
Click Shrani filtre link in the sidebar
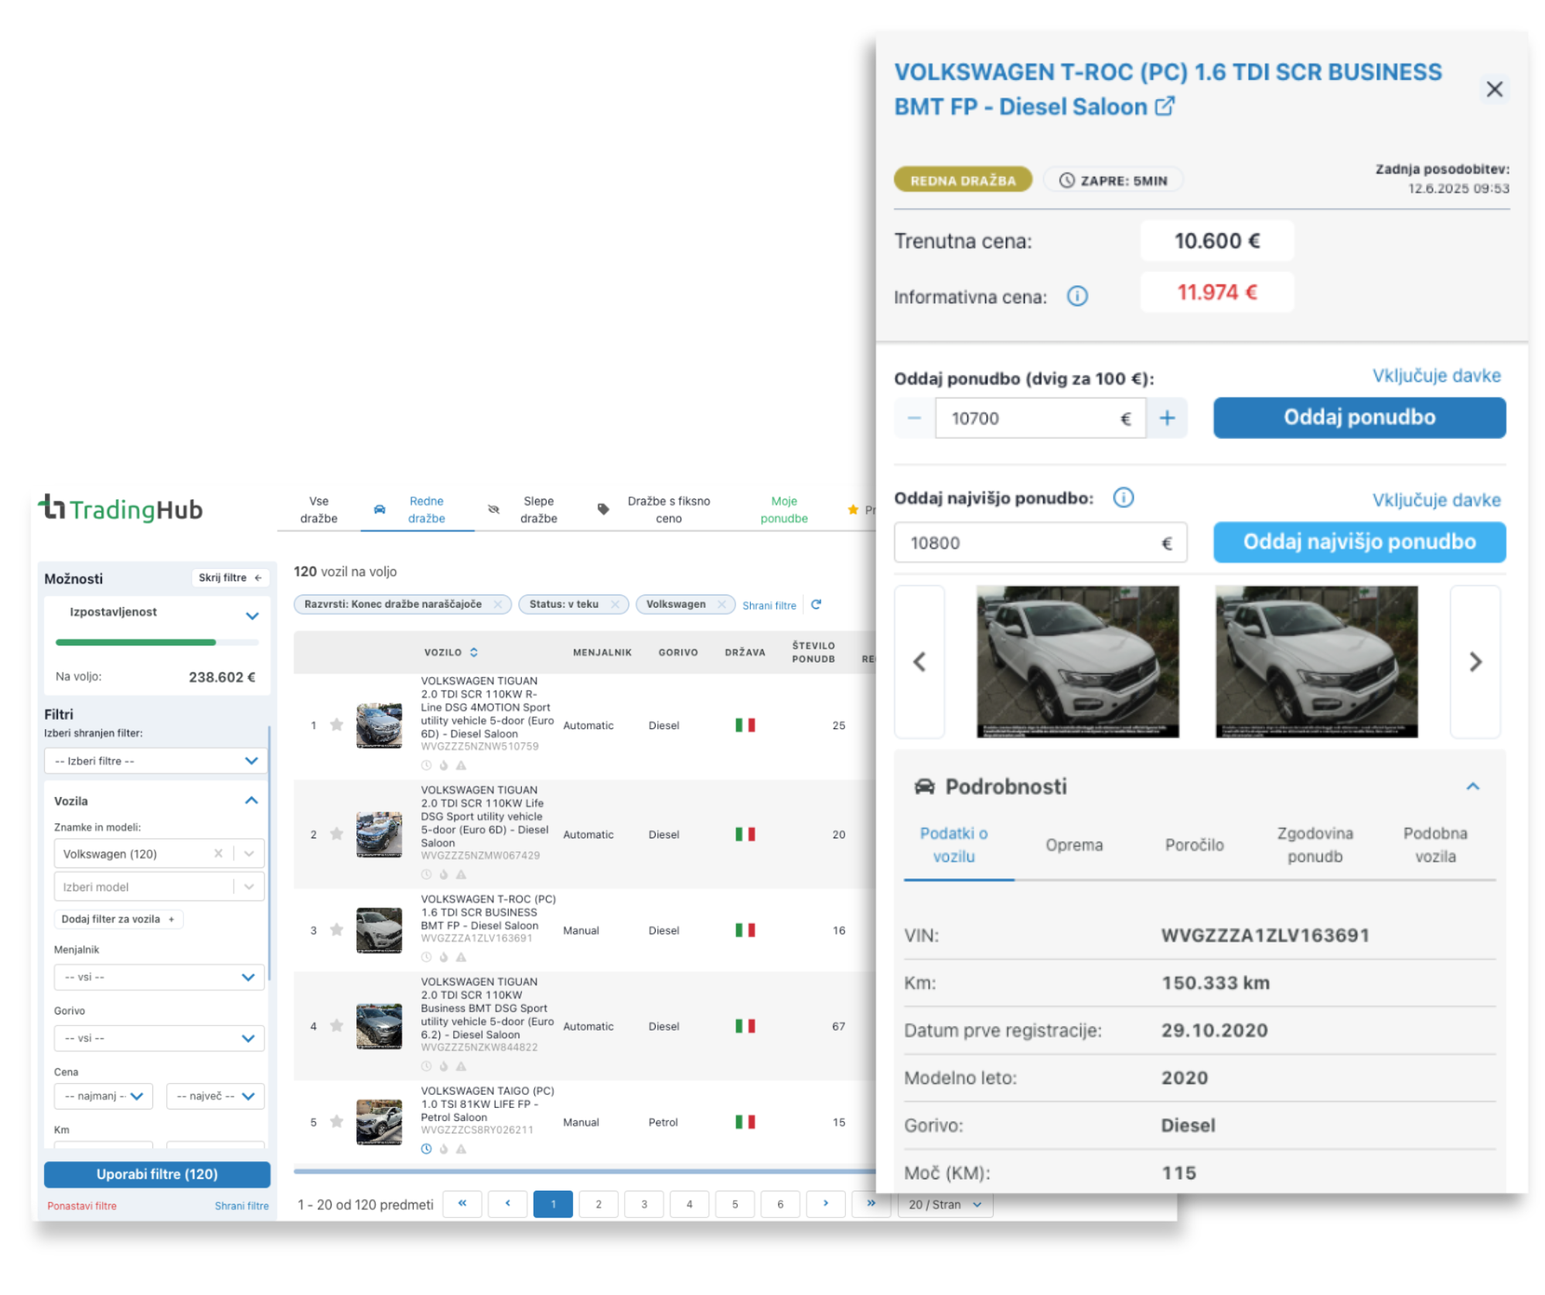click(x=241, y=1206)
